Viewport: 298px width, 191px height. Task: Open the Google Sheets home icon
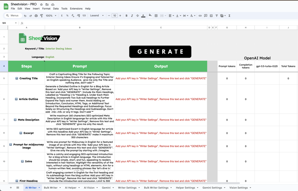tap(6, 7)
